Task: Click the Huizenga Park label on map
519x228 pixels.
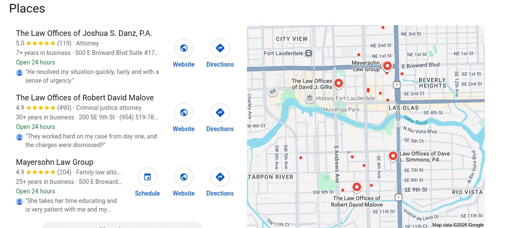Action: 342,110
